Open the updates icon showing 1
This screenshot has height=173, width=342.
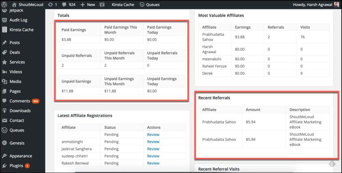click(x=52, y=5)
